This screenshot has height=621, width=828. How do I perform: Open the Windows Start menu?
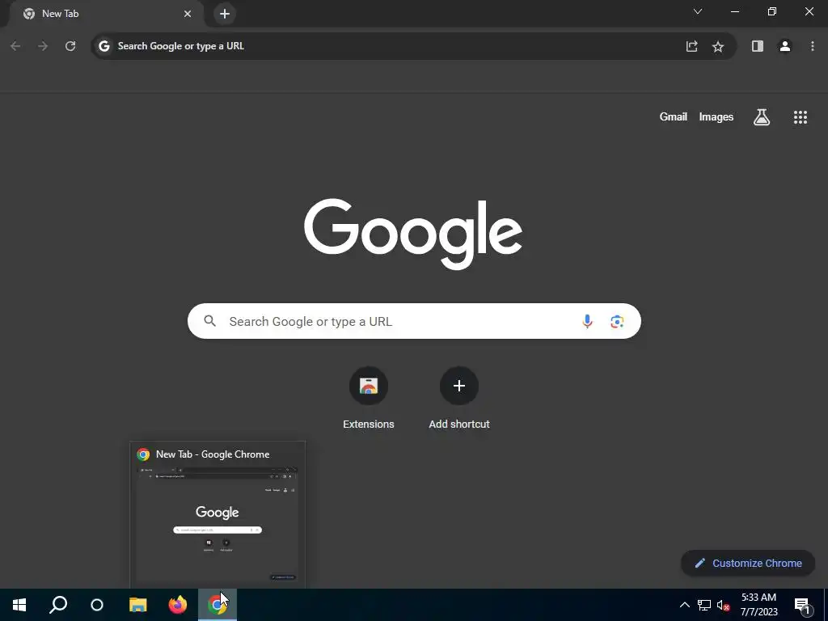[19, 605]
